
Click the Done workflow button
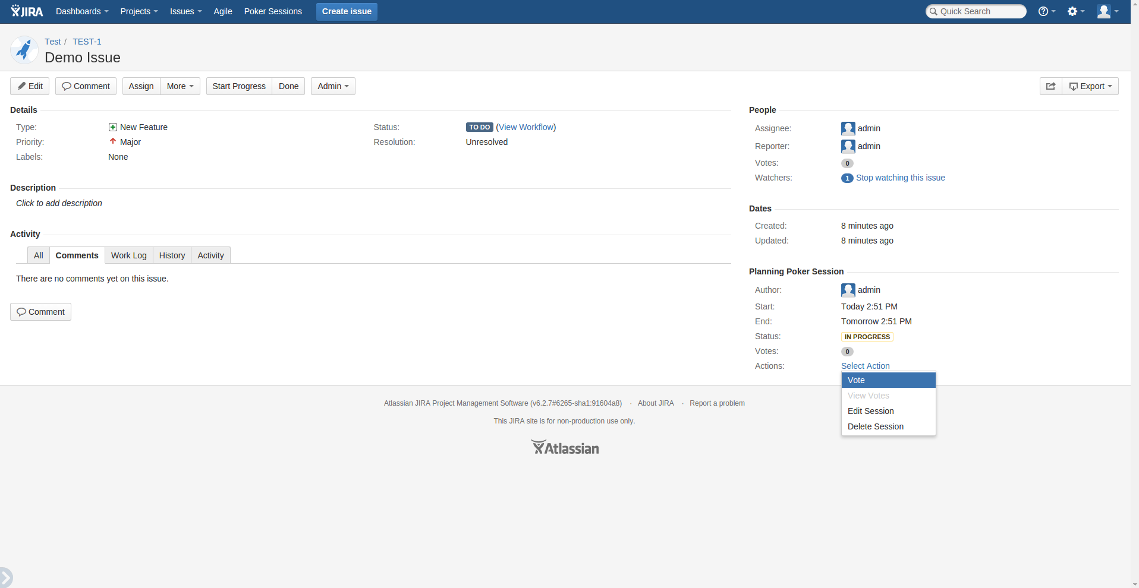289,86
